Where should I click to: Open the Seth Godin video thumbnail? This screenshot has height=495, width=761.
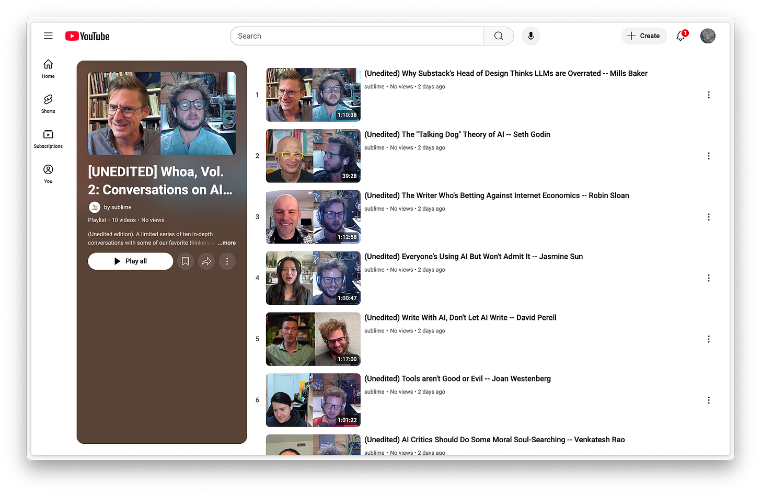click(313, 156)
